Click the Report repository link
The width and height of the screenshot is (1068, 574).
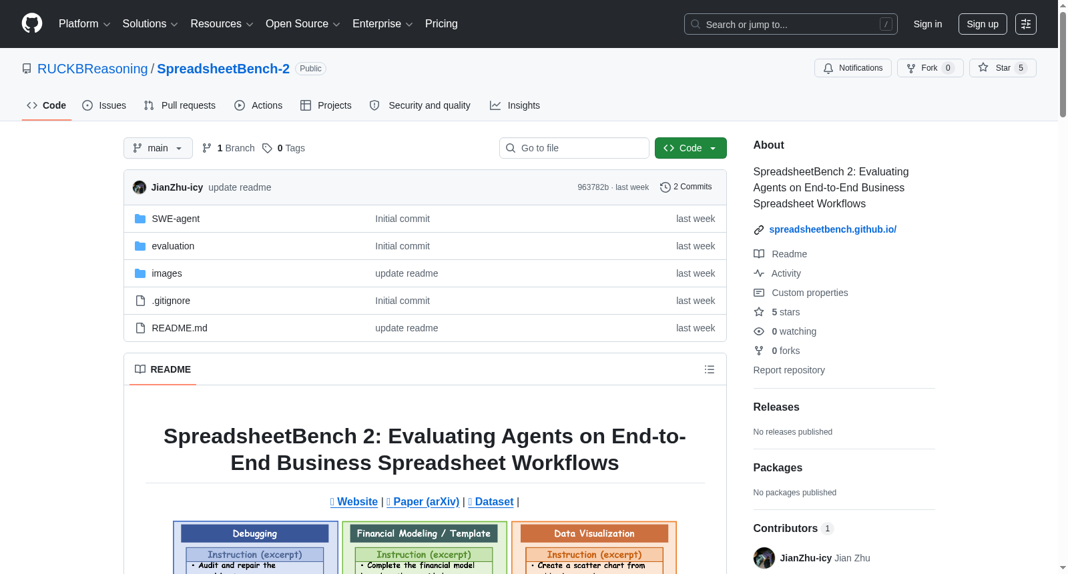coord(789,370)
